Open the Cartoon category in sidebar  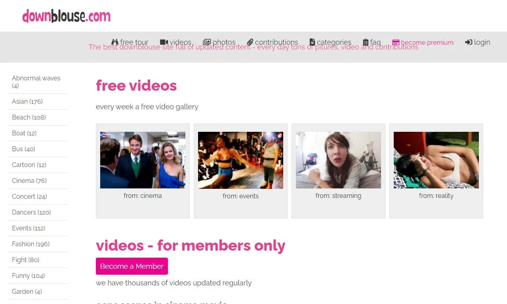click(29, 165)
